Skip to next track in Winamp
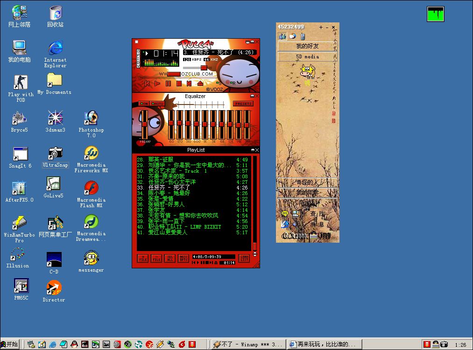The image size is (473, 350). pyautogui.click(x=189, y=84)
